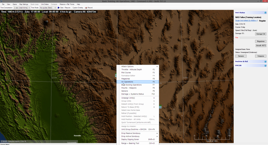The image size is (268, 145).
Task: Click the time and date status banner
Action: click(x=49, y=12)
